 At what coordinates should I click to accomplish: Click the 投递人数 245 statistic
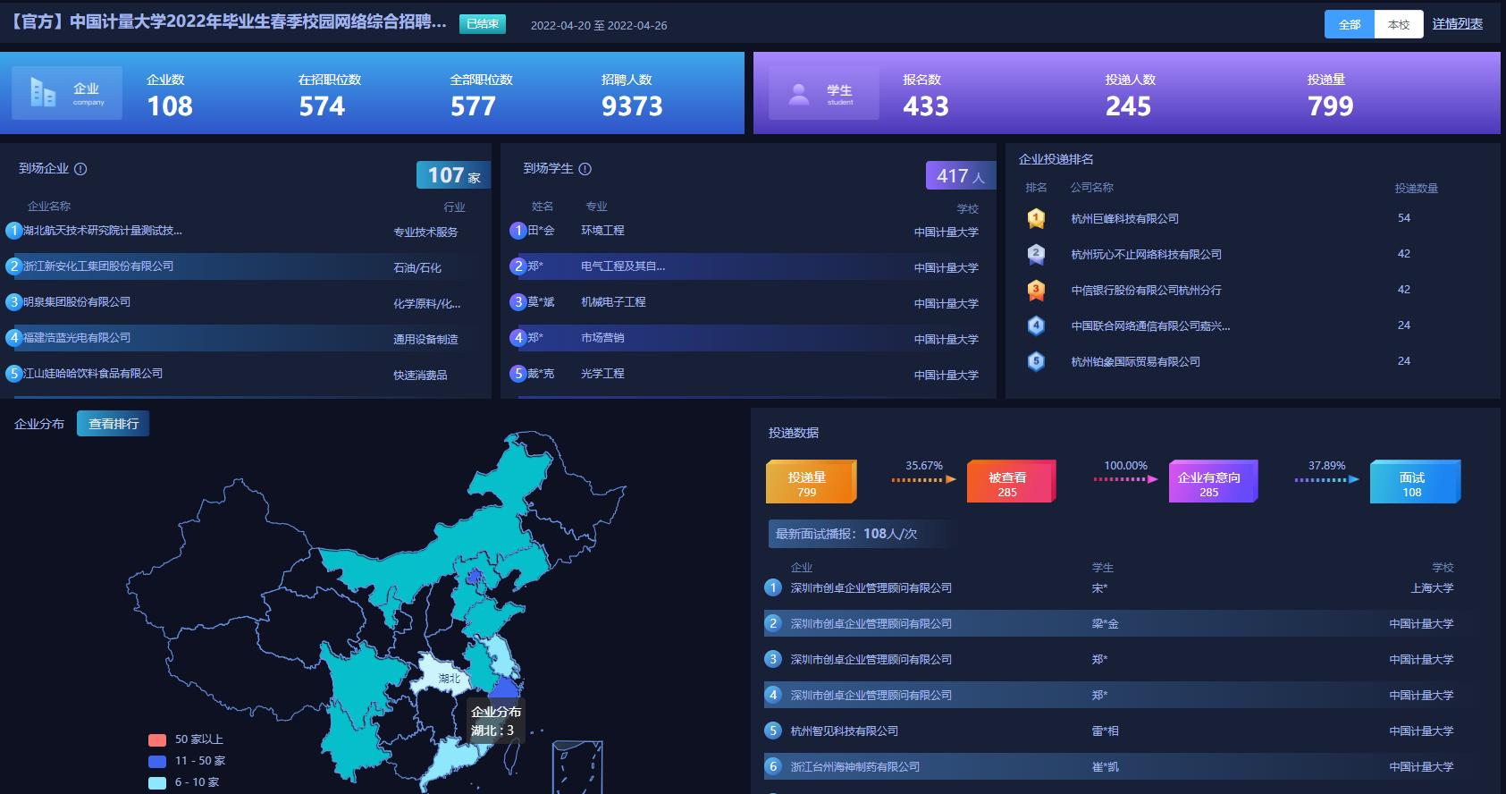click(1130, 96)
